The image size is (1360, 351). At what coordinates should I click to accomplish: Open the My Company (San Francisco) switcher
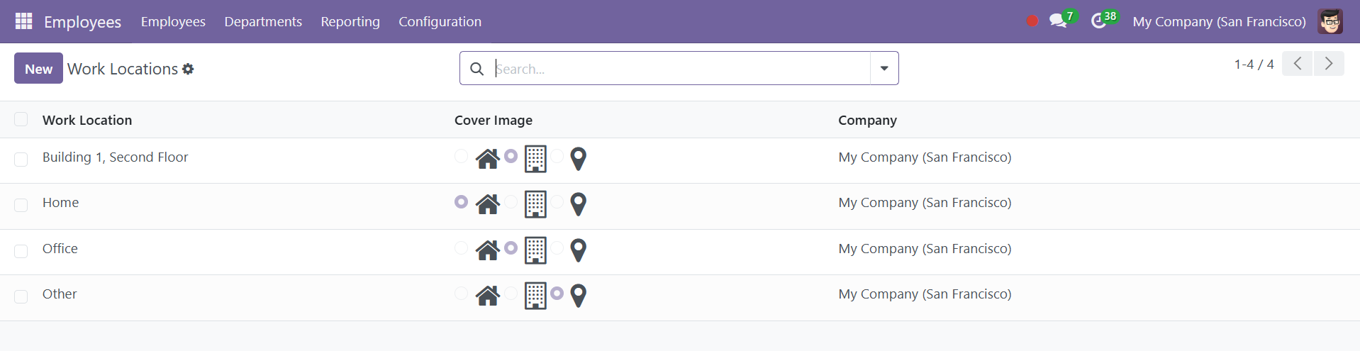click(1219, 21)
